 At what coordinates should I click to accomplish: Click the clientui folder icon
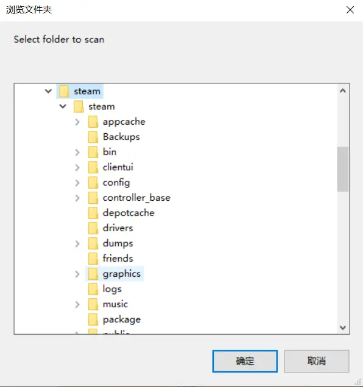coord(93,167)
